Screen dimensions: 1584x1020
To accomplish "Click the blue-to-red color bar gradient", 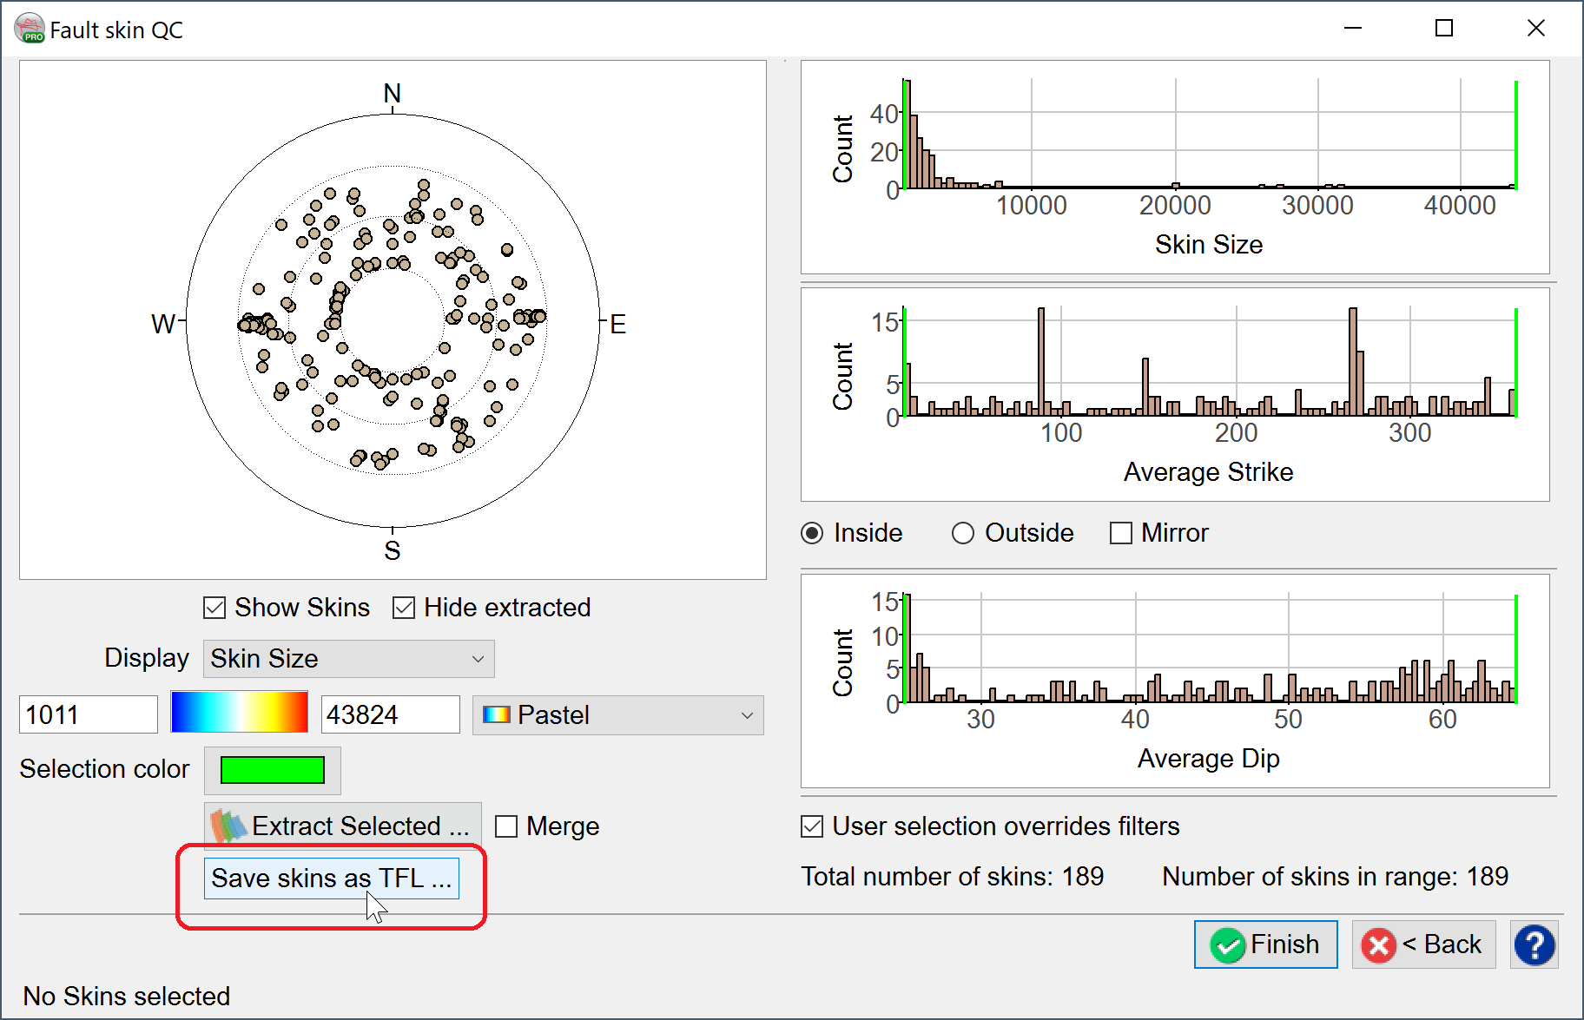I will point(240,713).
